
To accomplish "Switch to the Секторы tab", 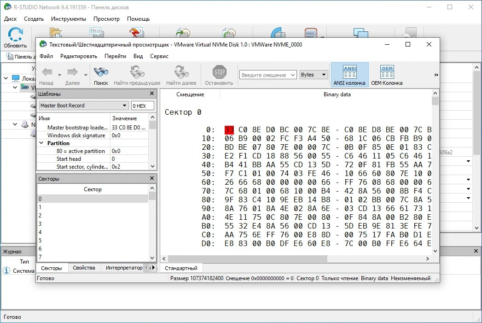I will pos(52,268).
